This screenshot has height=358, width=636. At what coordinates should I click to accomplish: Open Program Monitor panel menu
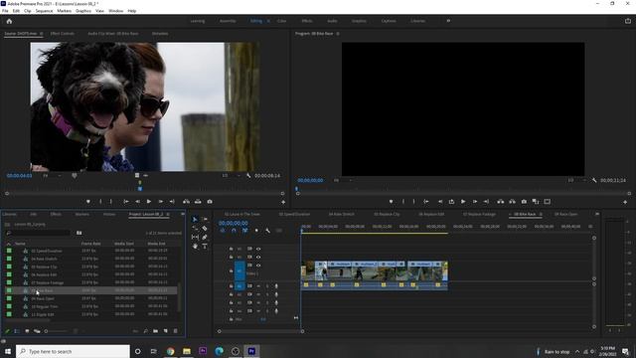pos(338,34)
